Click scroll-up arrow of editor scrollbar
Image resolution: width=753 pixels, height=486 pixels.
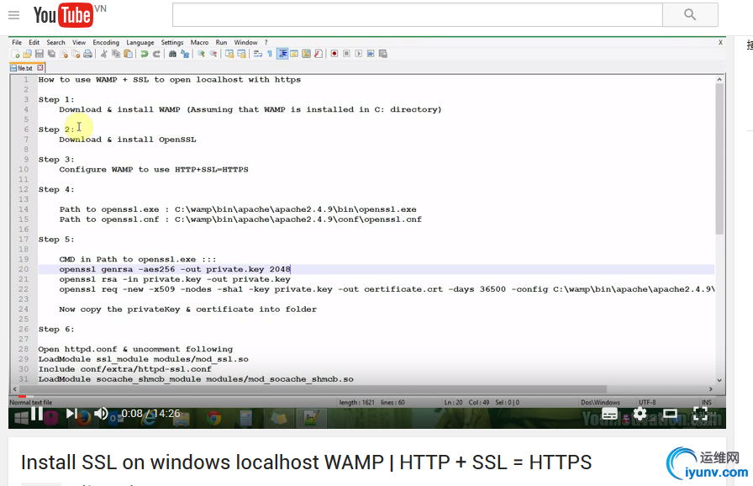(719, 79)
